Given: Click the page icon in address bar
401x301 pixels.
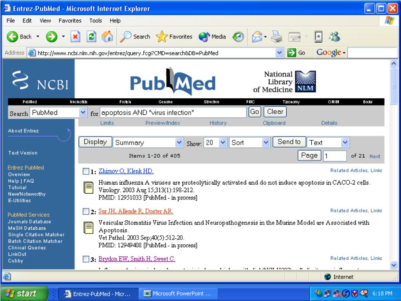Looking at the screenshot, I should [x=32, y=53].
